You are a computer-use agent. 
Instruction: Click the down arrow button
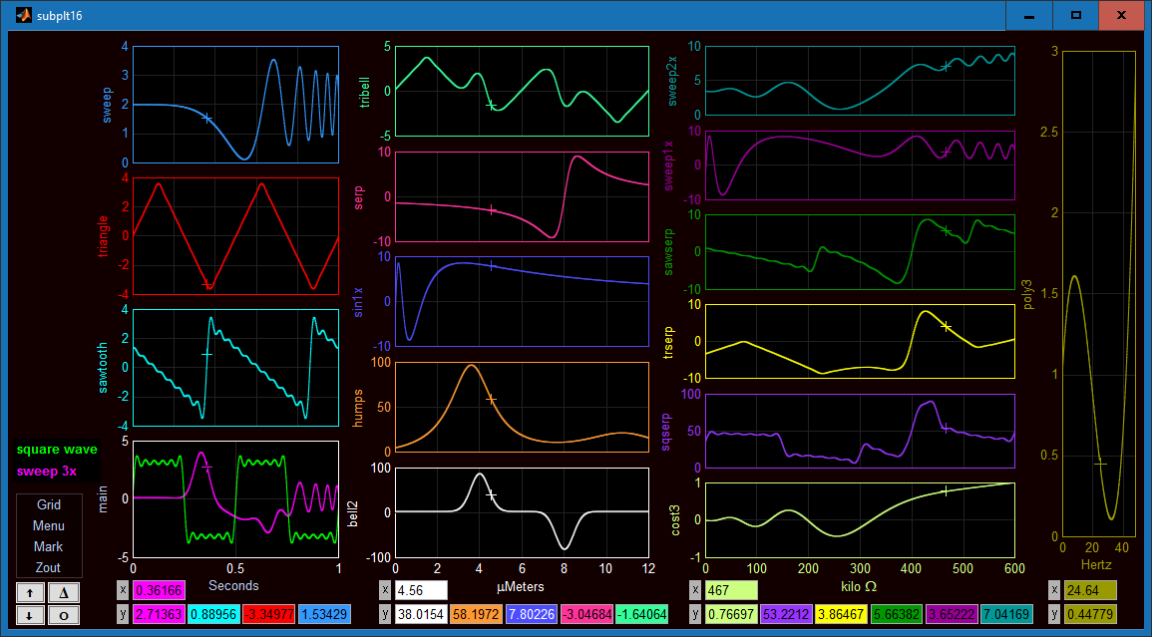[x=30, y=615]
